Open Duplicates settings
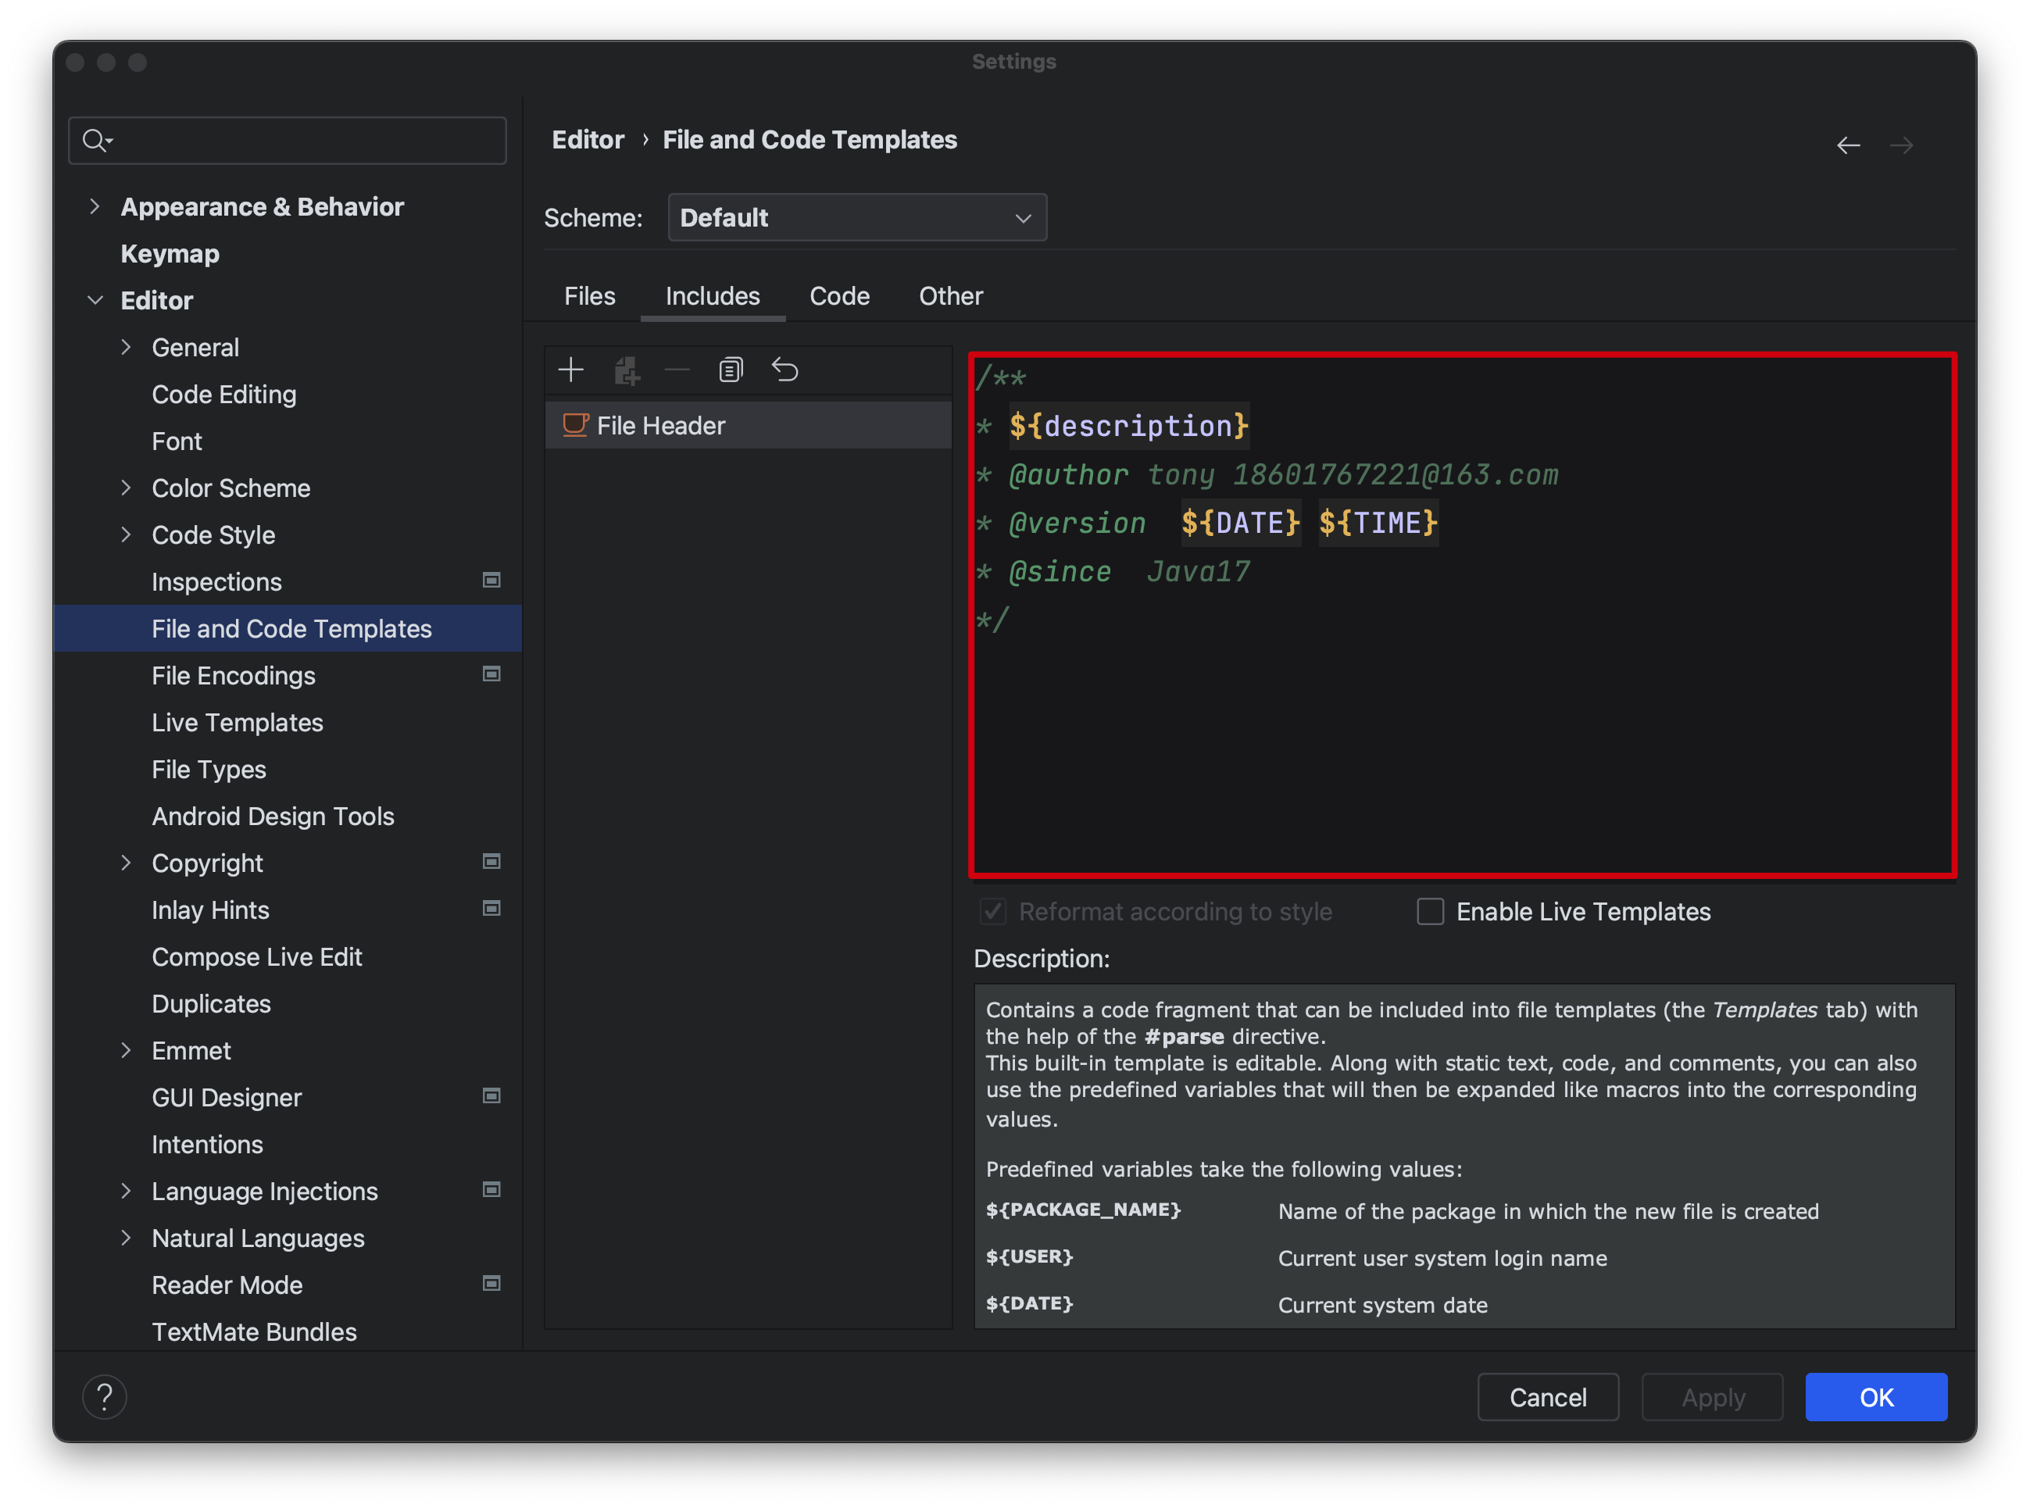The height and width of the screenshot is (1508, 2030). click(x=211, y=1003)
